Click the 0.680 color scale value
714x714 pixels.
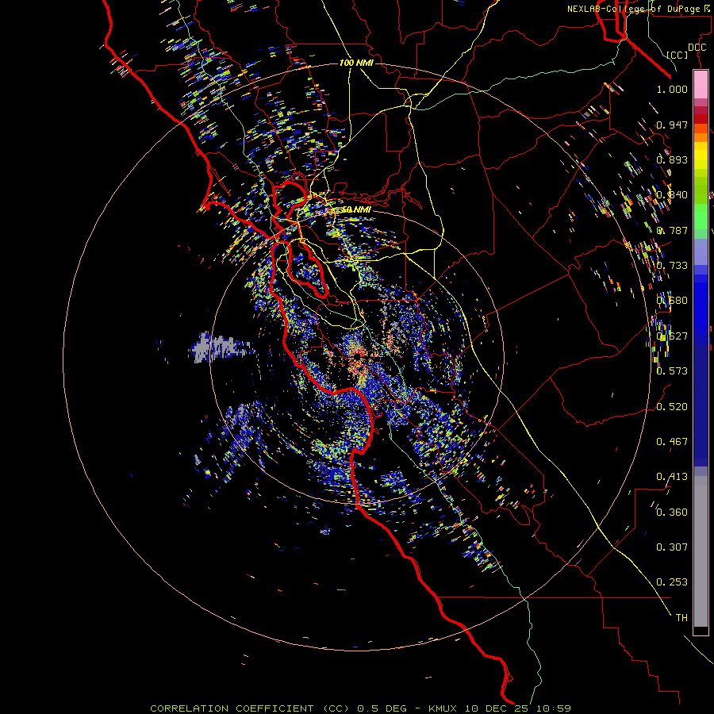(x=672, y=301)
